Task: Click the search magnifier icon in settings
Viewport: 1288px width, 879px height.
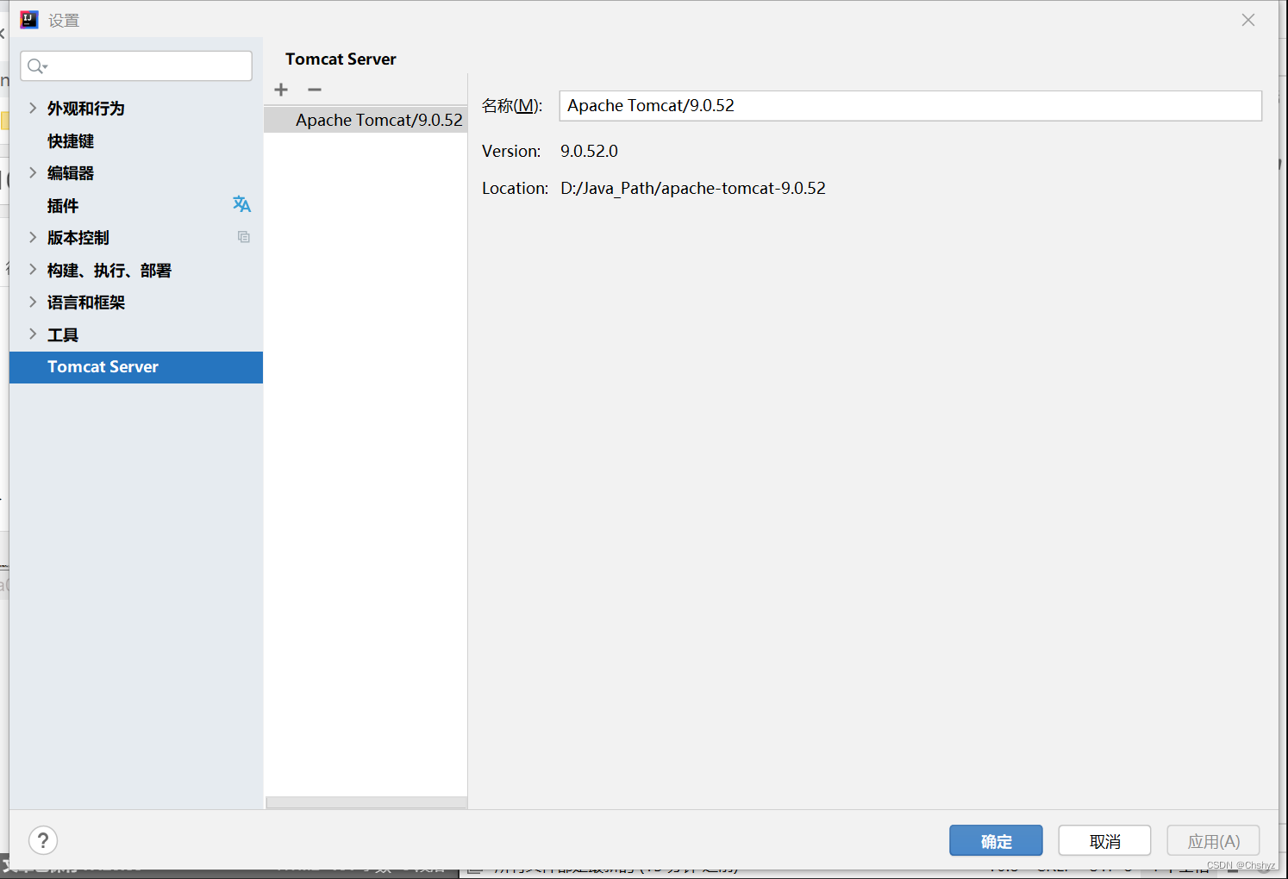Action: click(x=36, y=66)
